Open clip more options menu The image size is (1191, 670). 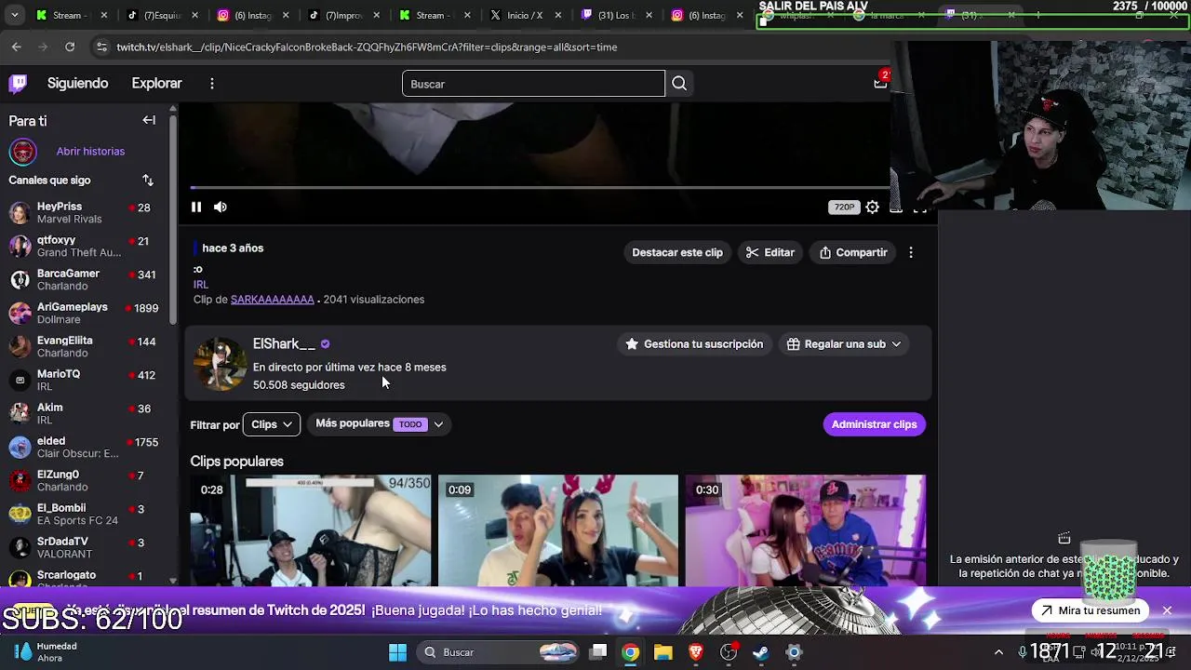(x=911, y=252)
